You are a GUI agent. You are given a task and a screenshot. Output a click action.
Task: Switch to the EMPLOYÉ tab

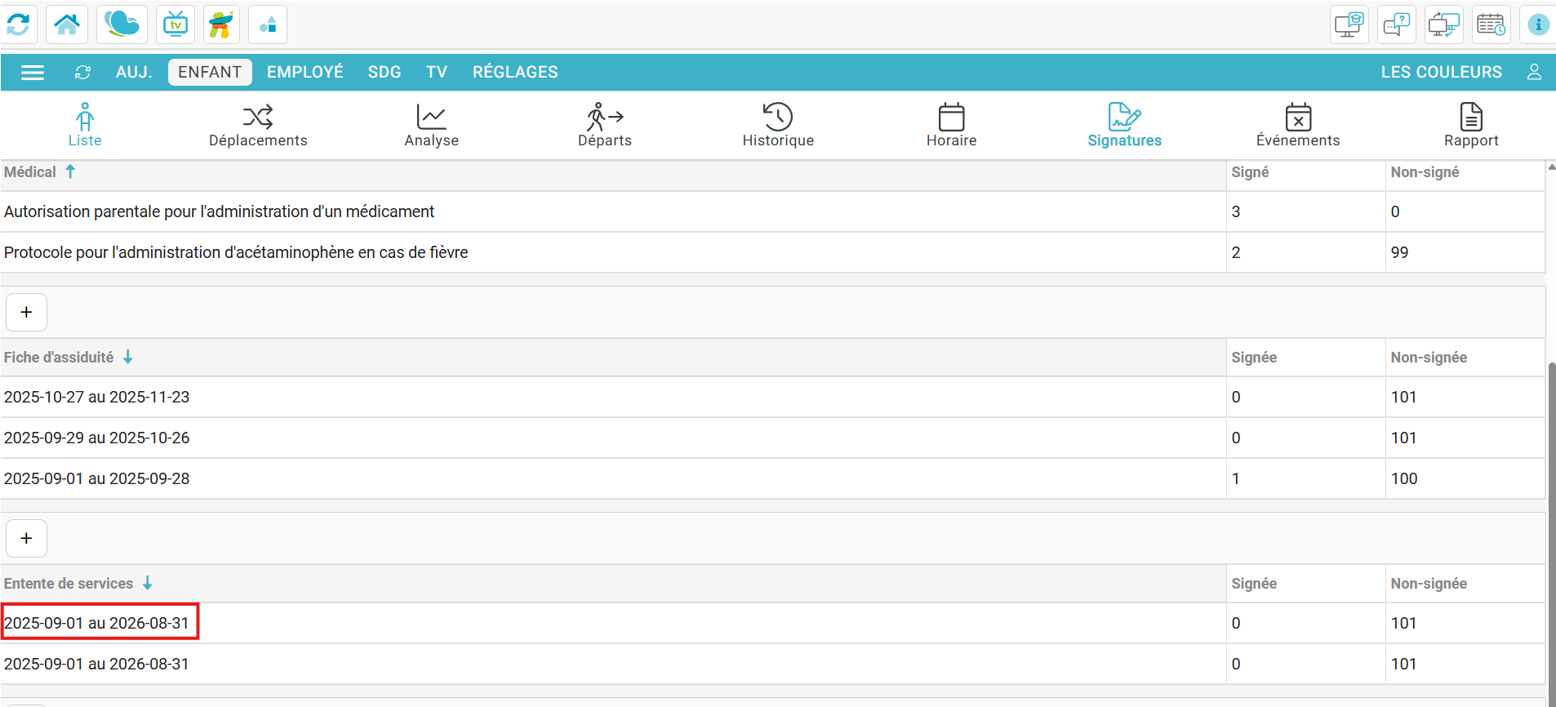305,73
